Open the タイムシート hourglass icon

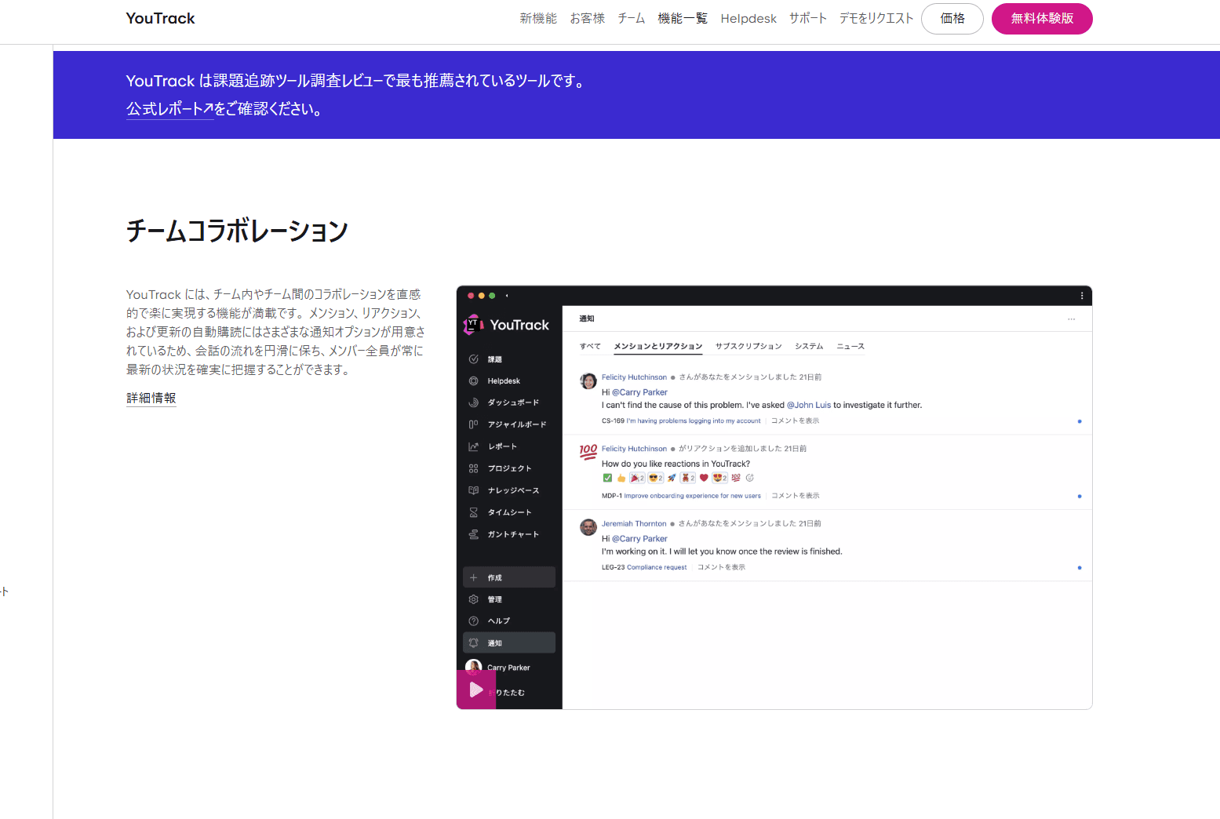tap(473, 512)
